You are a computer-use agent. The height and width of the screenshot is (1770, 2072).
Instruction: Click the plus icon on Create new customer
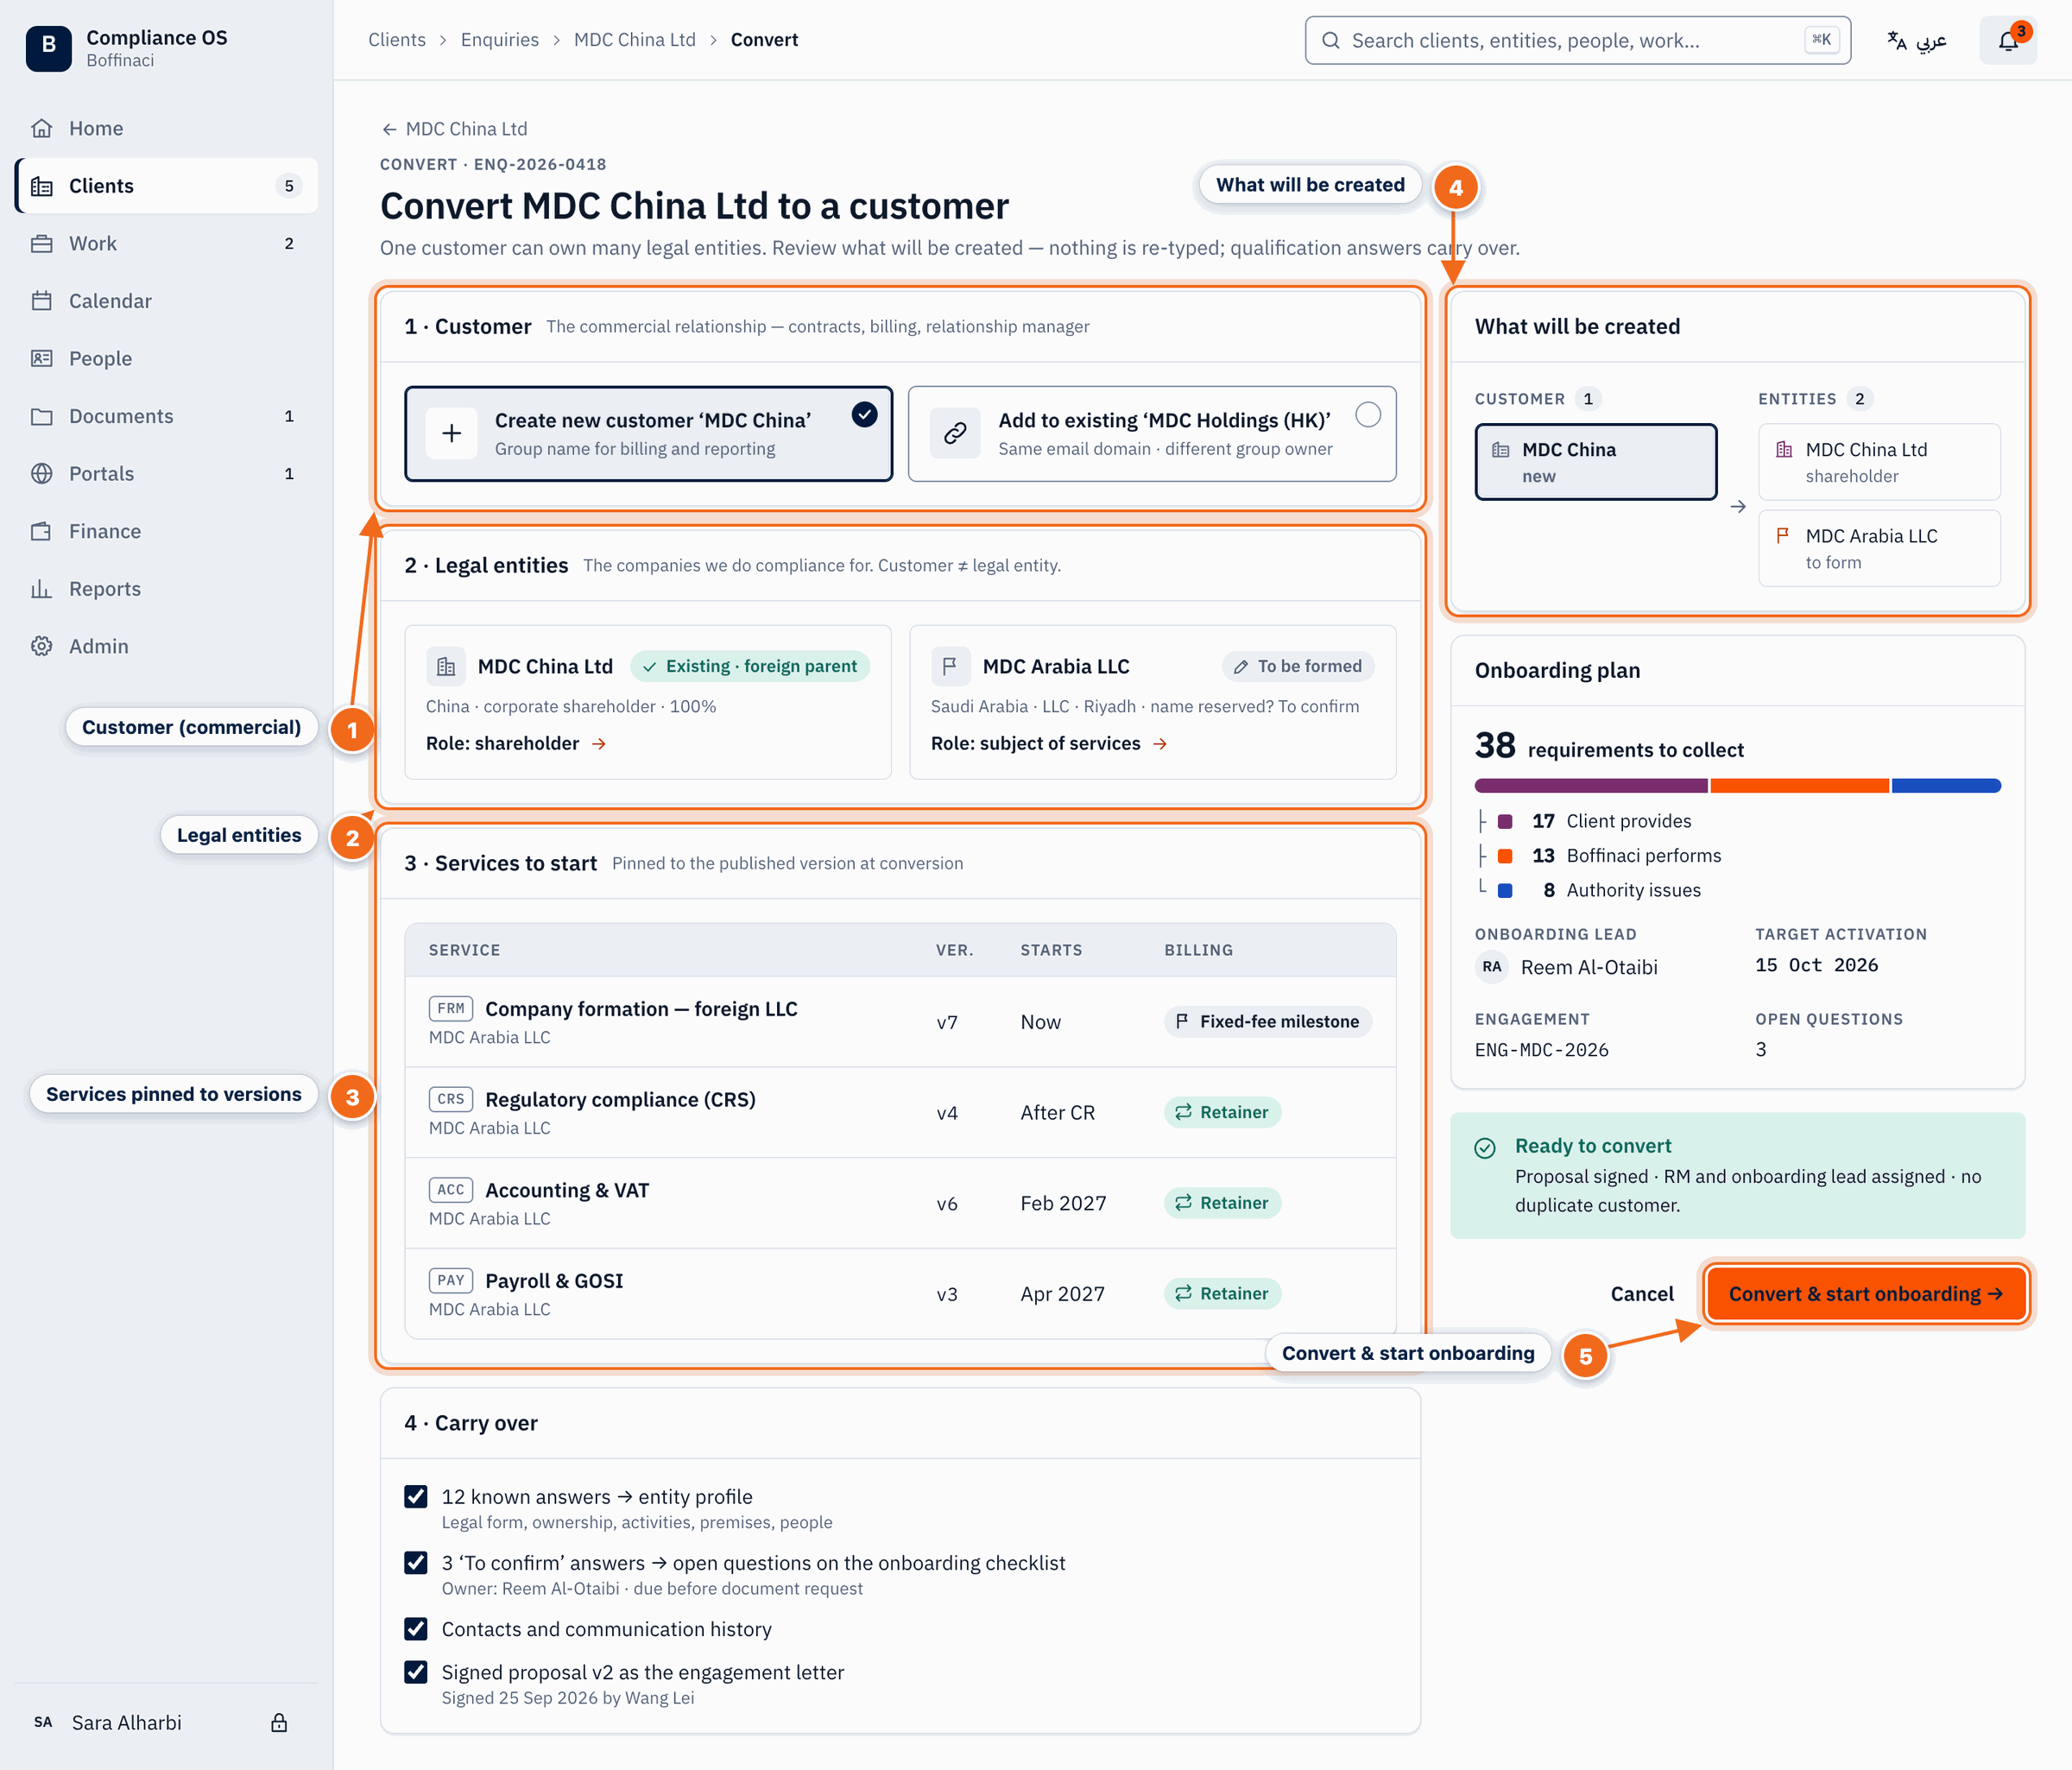pos(452,433)
